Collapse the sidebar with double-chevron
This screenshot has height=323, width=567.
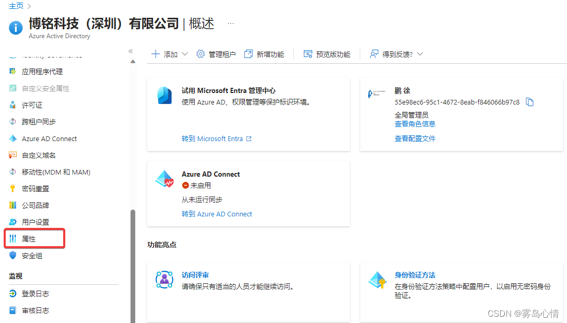tap(131, 51)
